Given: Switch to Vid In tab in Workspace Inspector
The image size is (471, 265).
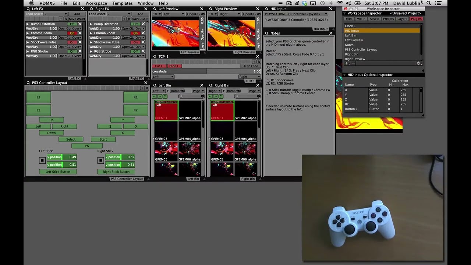Looking at the screenshot, I should tap(361, 19).
